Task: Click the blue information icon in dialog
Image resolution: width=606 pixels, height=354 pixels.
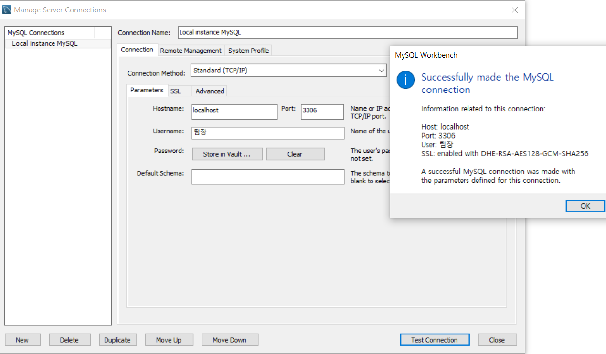Action: coord(405,80)
